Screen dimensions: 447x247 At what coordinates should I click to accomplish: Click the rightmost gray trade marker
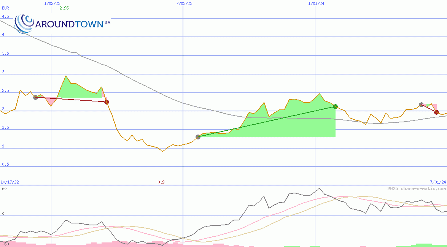click(421, 104)
